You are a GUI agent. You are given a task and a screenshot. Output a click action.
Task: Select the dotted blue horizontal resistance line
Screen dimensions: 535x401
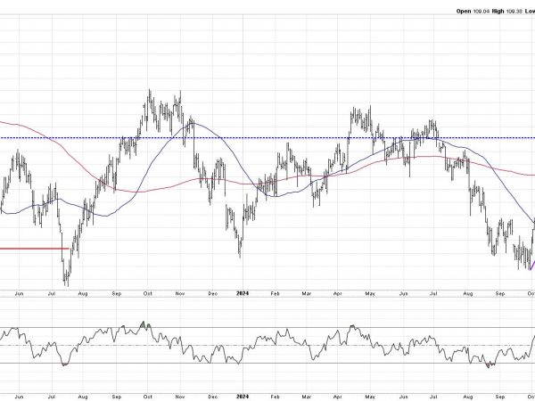(267, 138)
